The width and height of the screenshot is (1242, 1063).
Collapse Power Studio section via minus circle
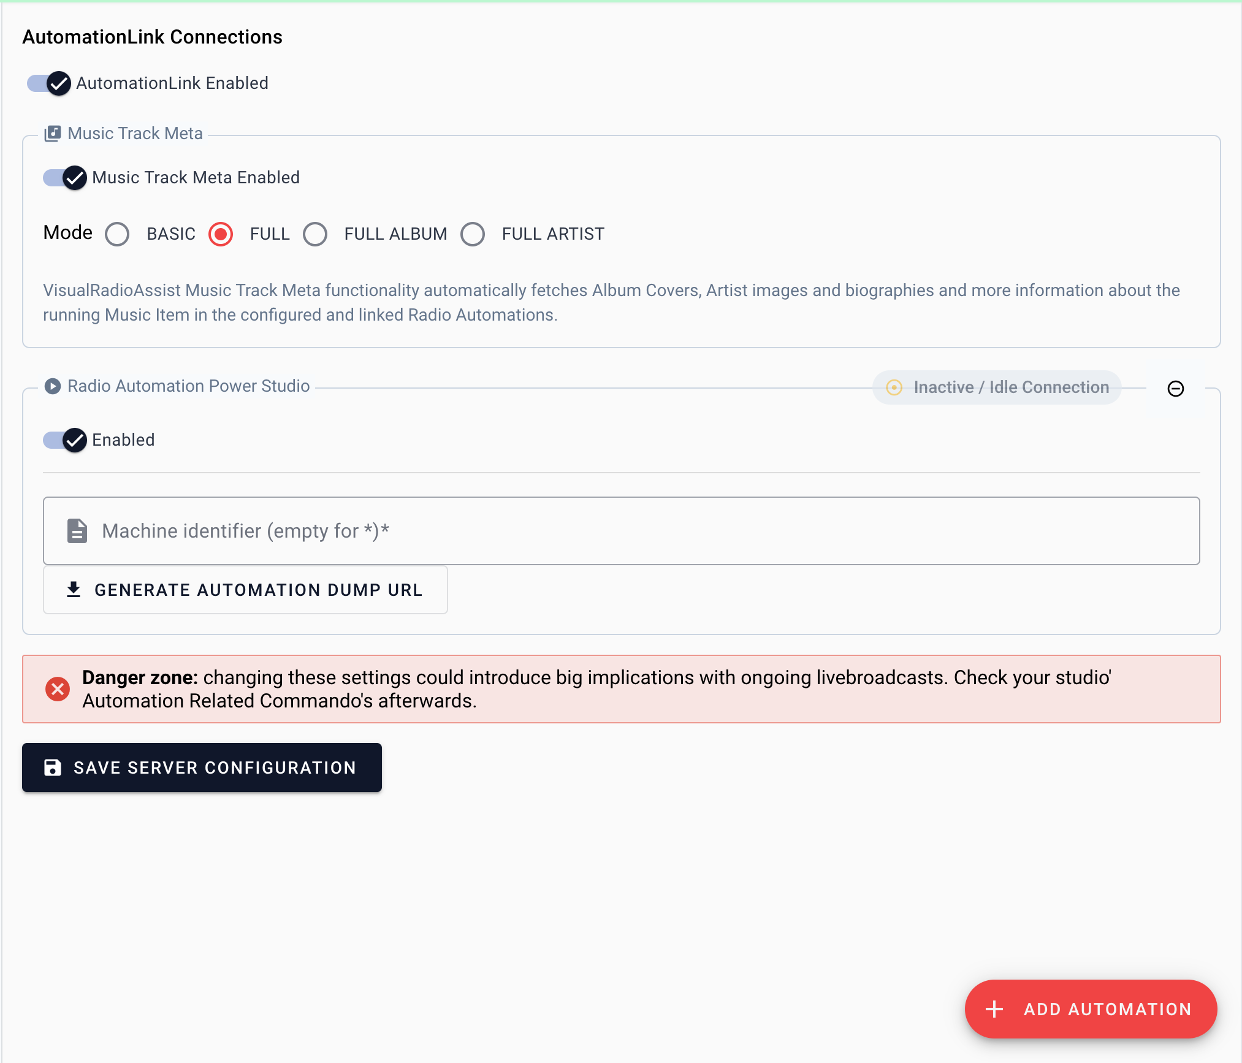tap(1176, 389)
